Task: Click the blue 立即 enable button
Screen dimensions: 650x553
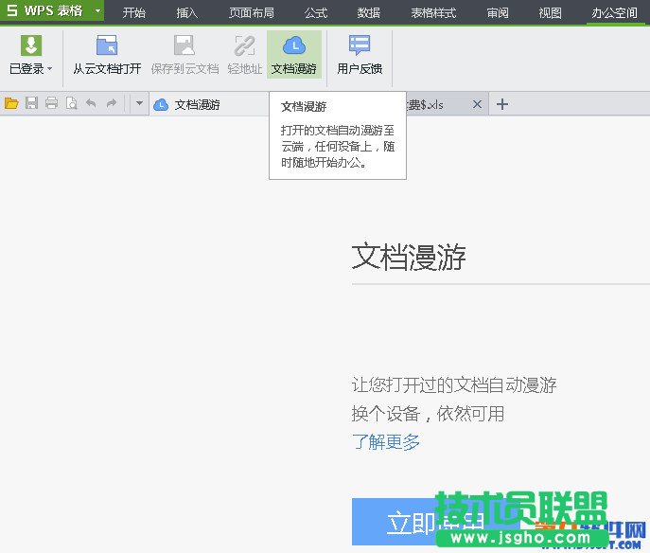Action: (435, 522)
